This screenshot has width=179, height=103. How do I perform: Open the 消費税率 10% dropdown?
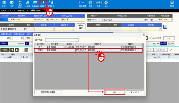click(x=12, y=38)
